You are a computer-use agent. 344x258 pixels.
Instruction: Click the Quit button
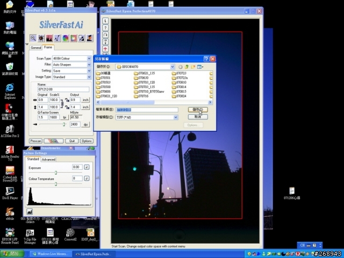tap(72, 141)
